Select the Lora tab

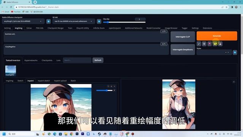coord(58,60)
